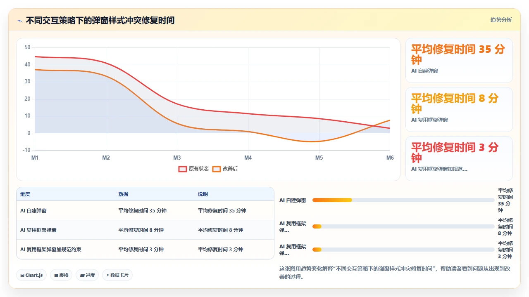Click AI 自建弹窗 label beside progress bar

(x=293, y=200)
